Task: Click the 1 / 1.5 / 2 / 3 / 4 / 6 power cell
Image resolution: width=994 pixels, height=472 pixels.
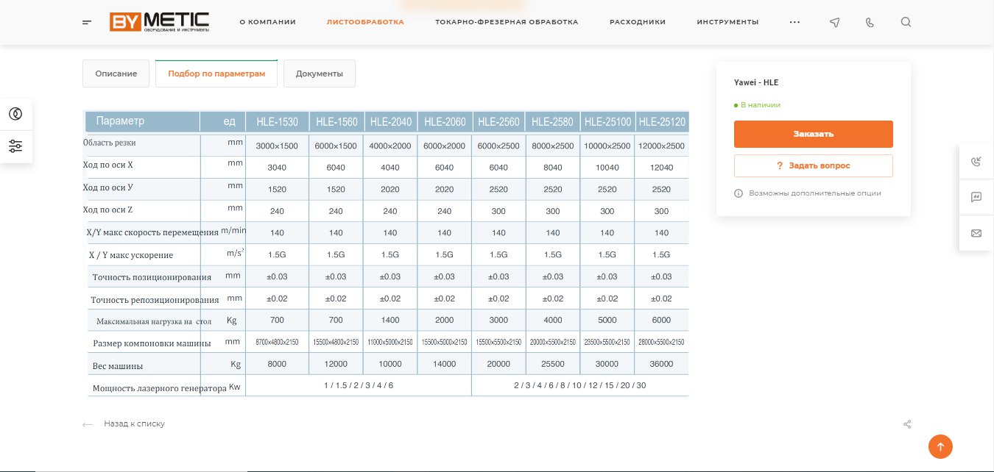Action: (x=359, y=385)
